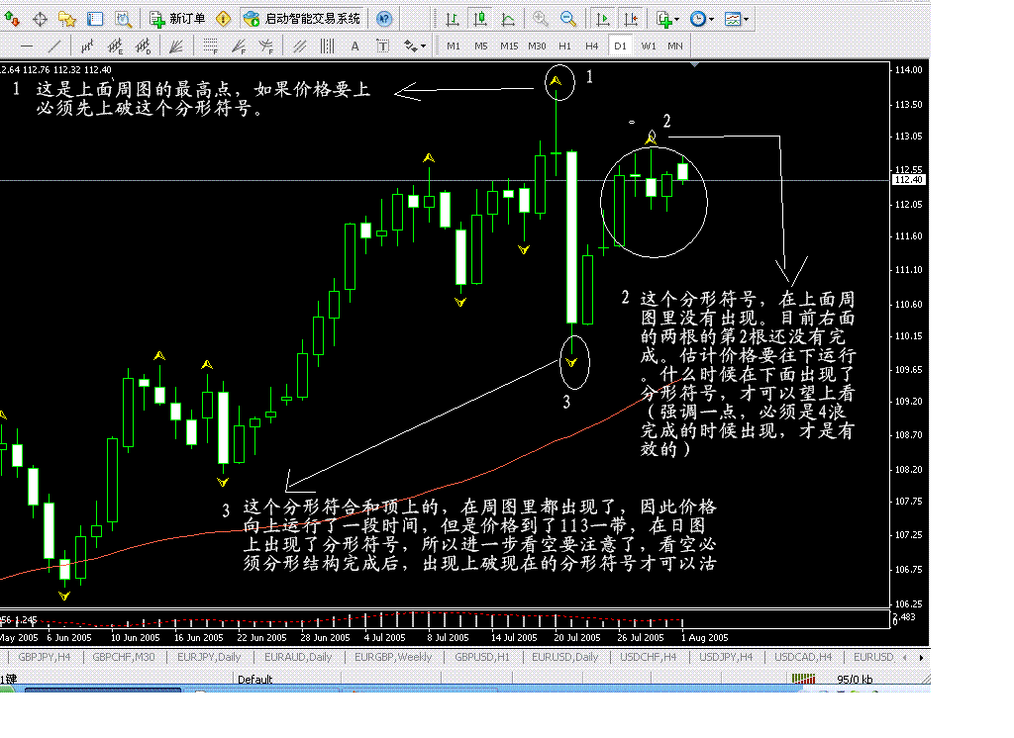
Task: Switch to M15 timeframe
Action: click(509, 46)
